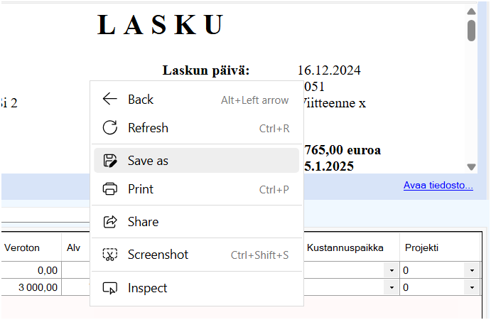The width and height of the screenshot is (491, 320).
Task: Click the Screenshot scissors icon
Action: click(x=109, y=255)
